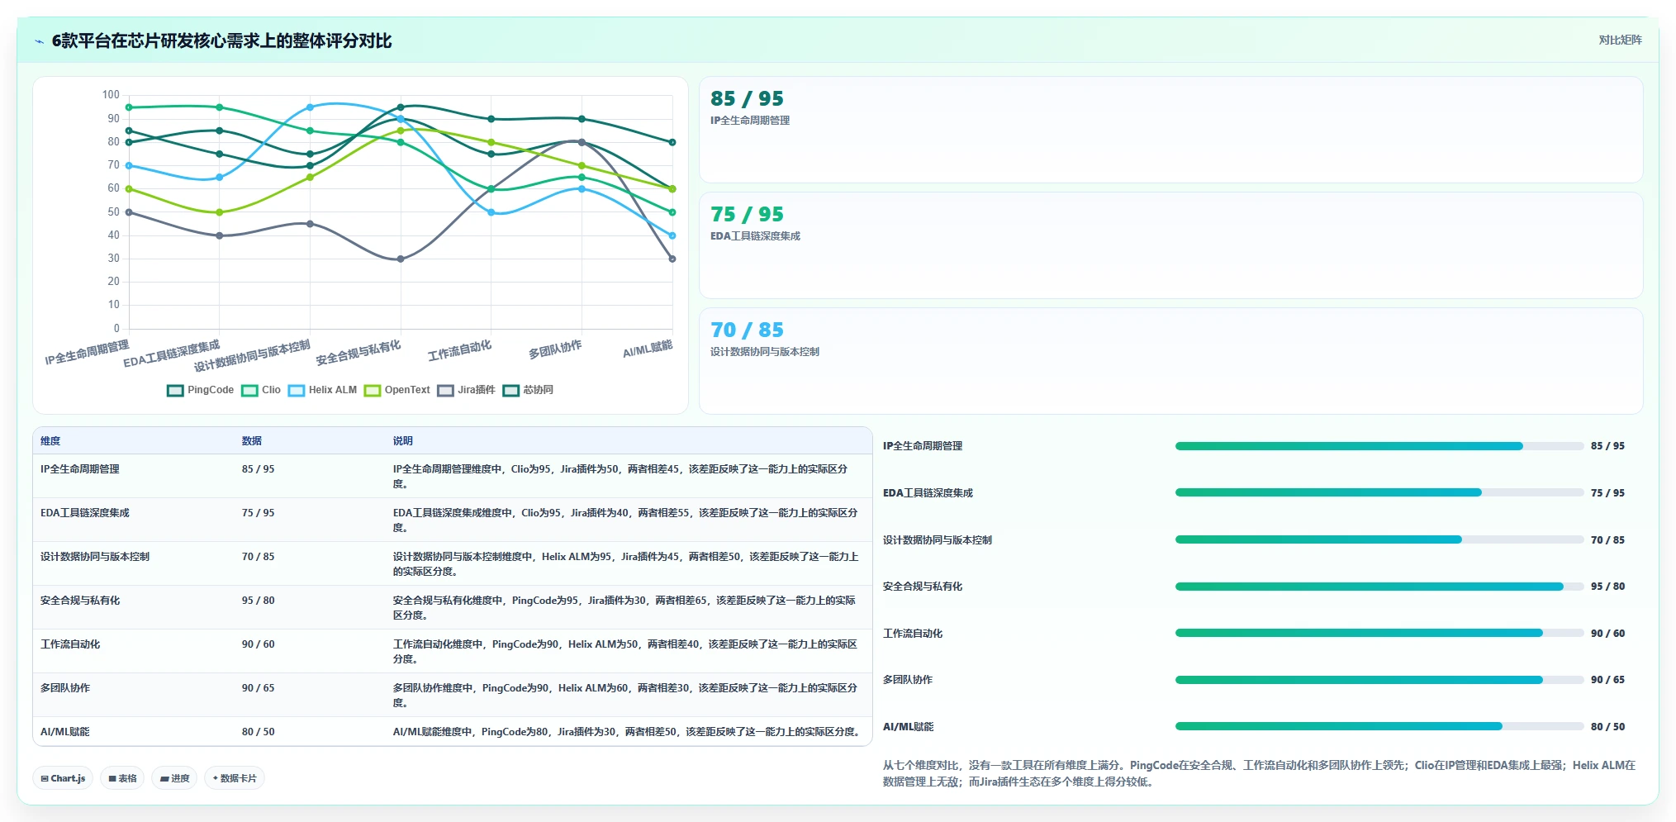Click the 工作流自动化 x-axis label on the chart
This screenshot has width=1676, height=822.
pos(459,350)
